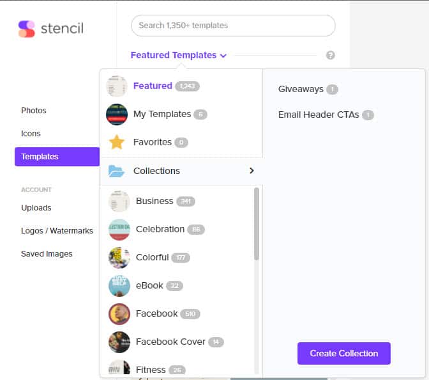Expand the Featured Templates dropdown
Image resolution: width=429 pixels, height=380 pixels.
tap(179, 55)
